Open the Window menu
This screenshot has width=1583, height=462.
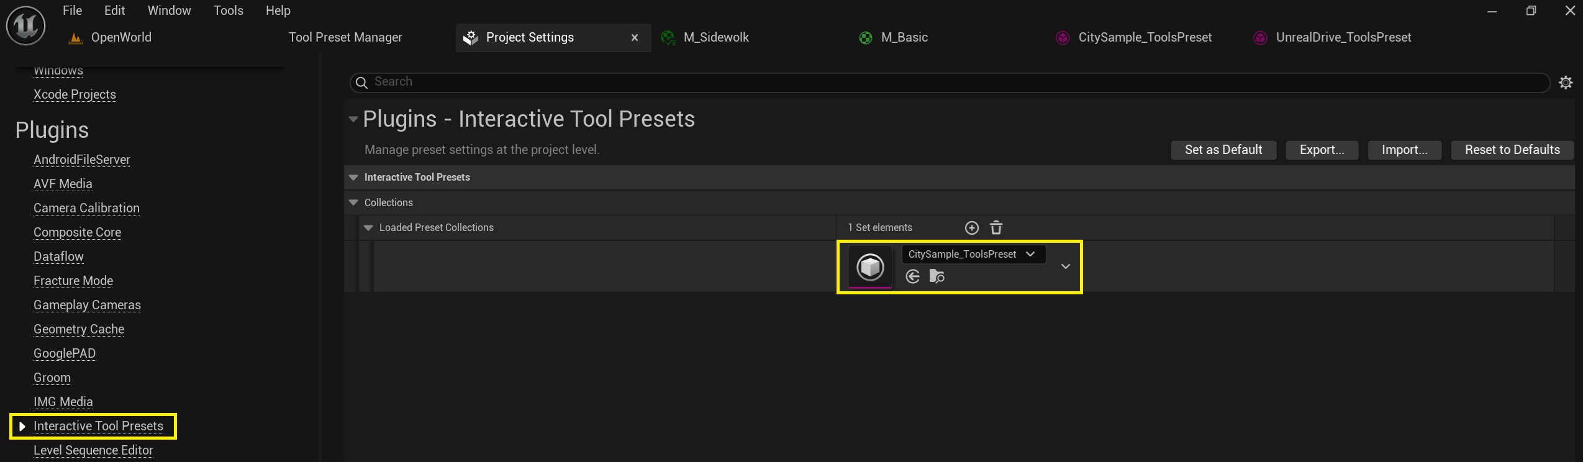coord(169,11)
